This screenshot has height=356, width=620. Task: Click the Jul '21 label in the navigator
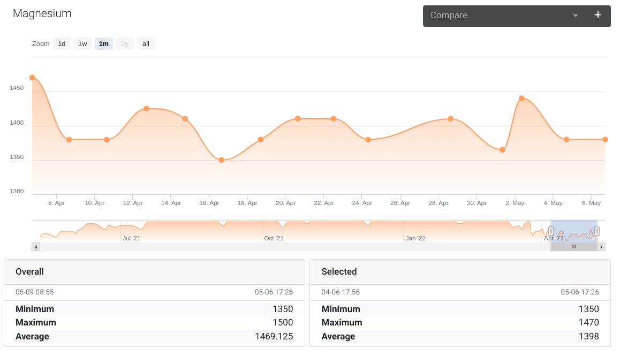click(131, 238)
